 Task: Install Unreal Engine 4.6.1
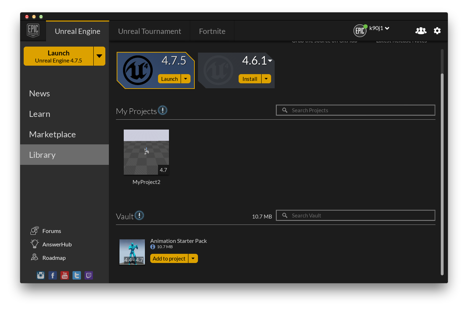coord(250,79)
